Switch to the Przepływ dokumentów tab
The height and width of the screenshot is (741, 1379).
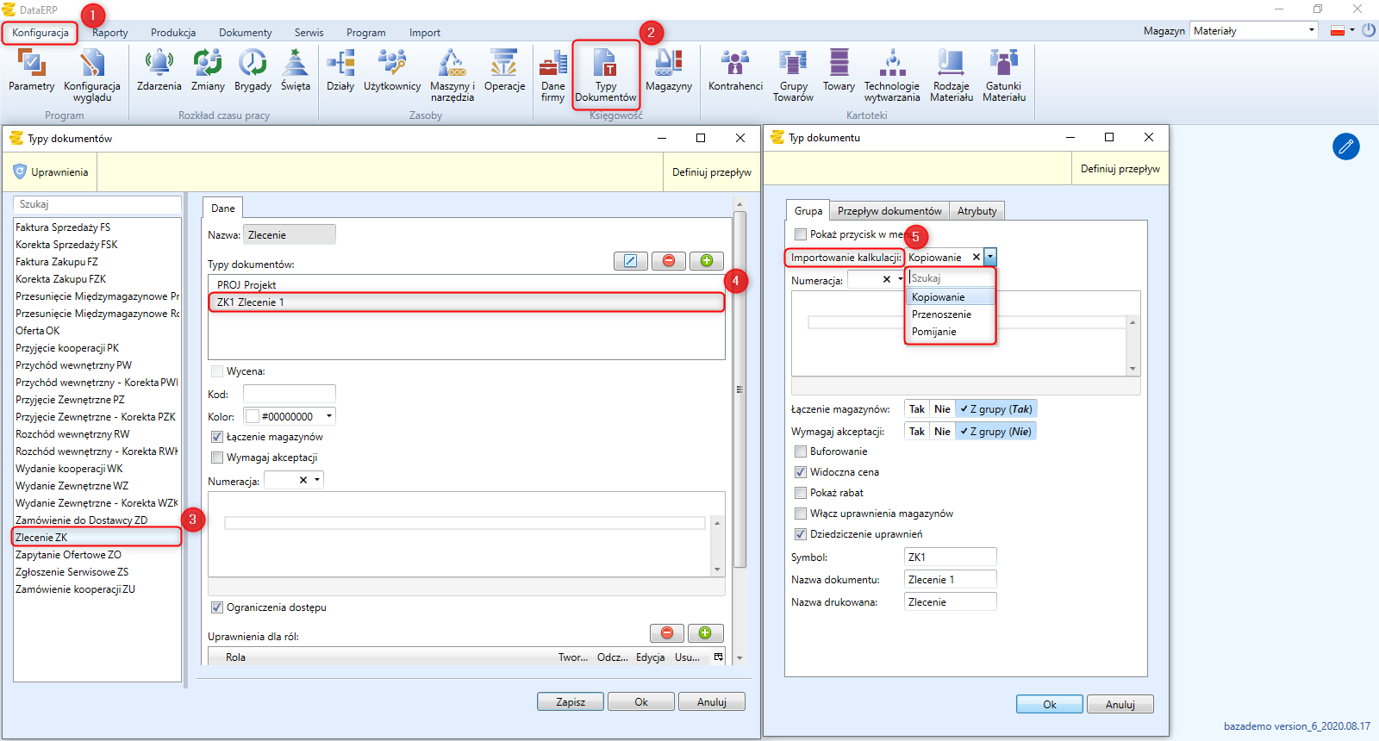[889, 211]
